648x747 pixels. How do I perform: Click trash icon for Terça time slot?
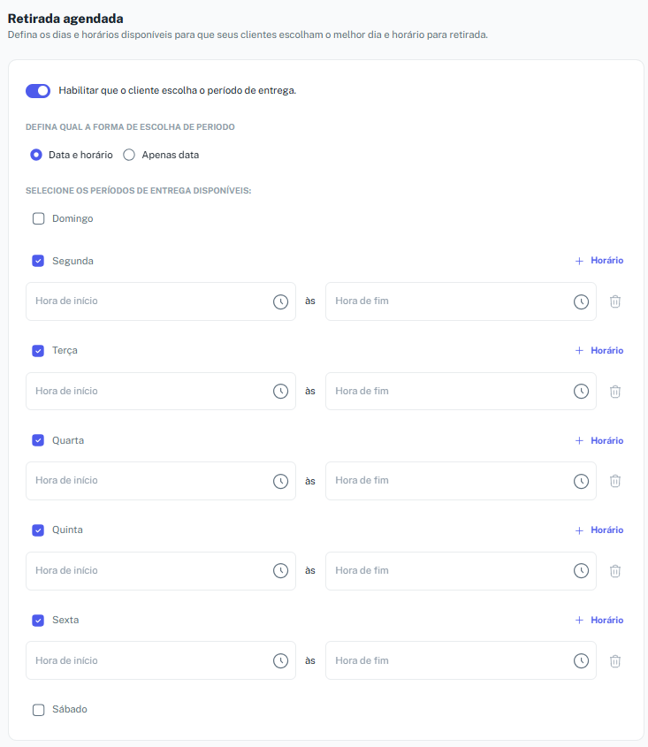point(615,392)
